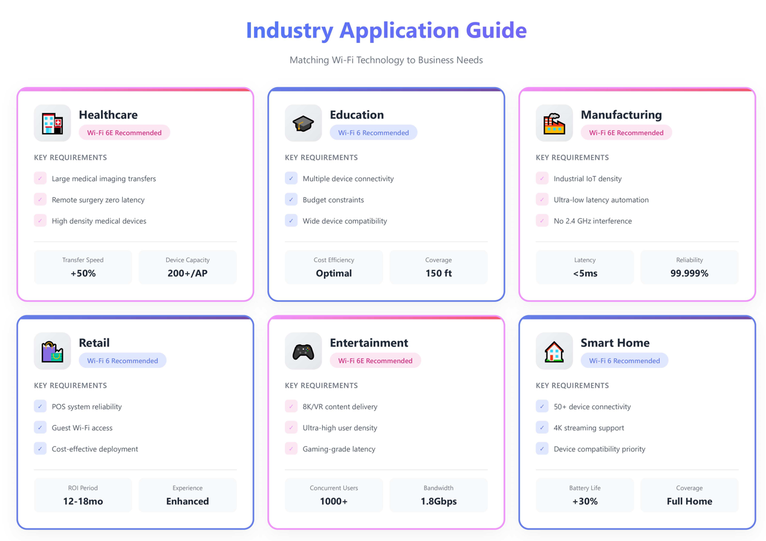Viewport: 766px width, 541px height.
Task: Click the 4K streaming support checkbox
Action: point(542,428)
